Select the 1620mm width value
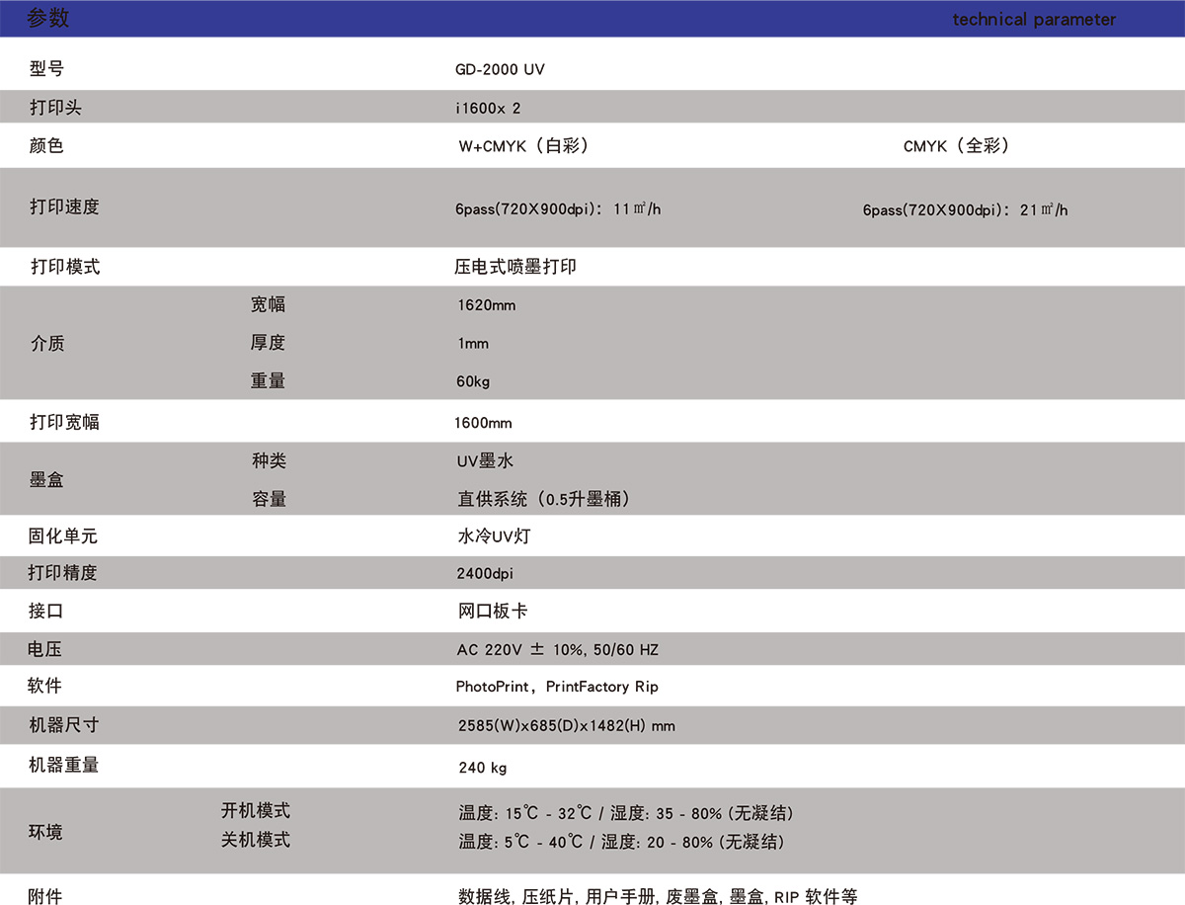The height and width of the screenshot is (905, 1185). [x=487, y=305]
